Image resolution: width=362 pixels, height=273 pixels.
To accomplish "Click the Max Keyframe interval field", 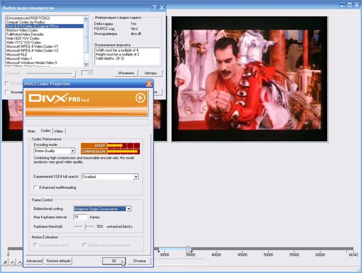I will coord(80,217).
